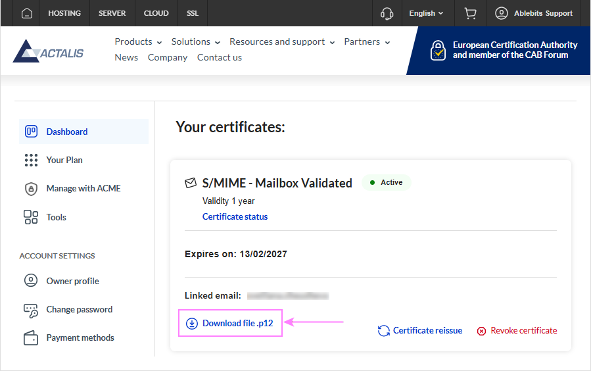591x371 pixels.
Task: Download the .p12 certificate file
Action: click(231, 323)
